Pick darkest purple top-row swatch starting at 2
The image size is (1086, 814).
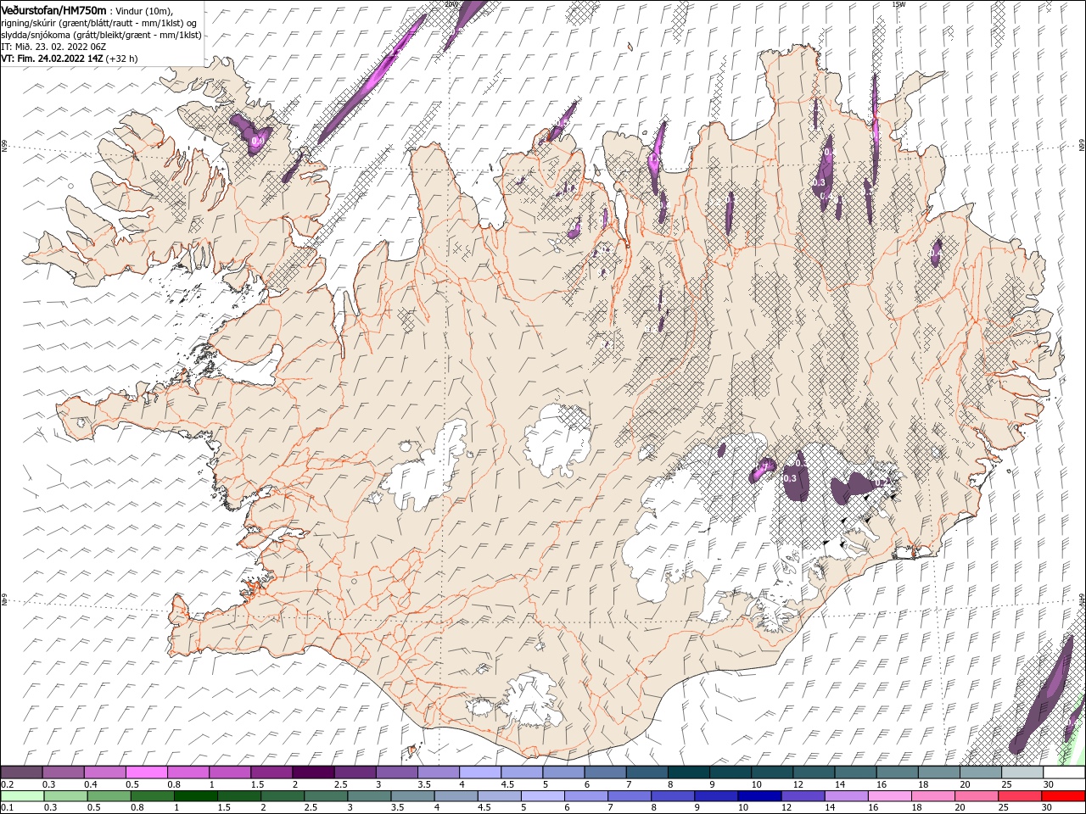pyautogui.click(x=312, y=772)
